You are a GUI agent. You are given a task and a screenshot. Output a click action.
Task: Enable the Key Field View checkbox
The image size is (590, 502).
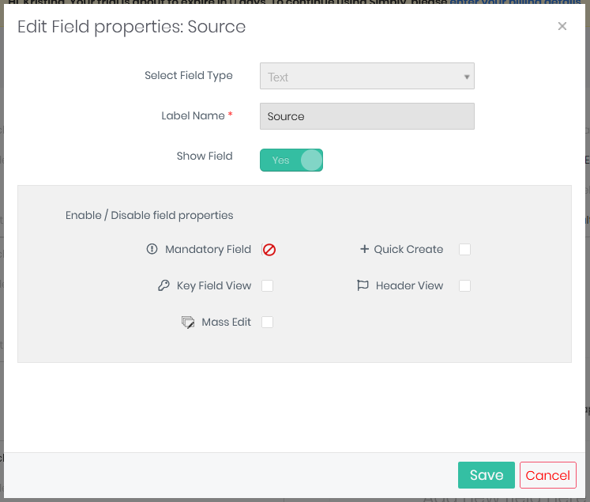coord(268,285)
